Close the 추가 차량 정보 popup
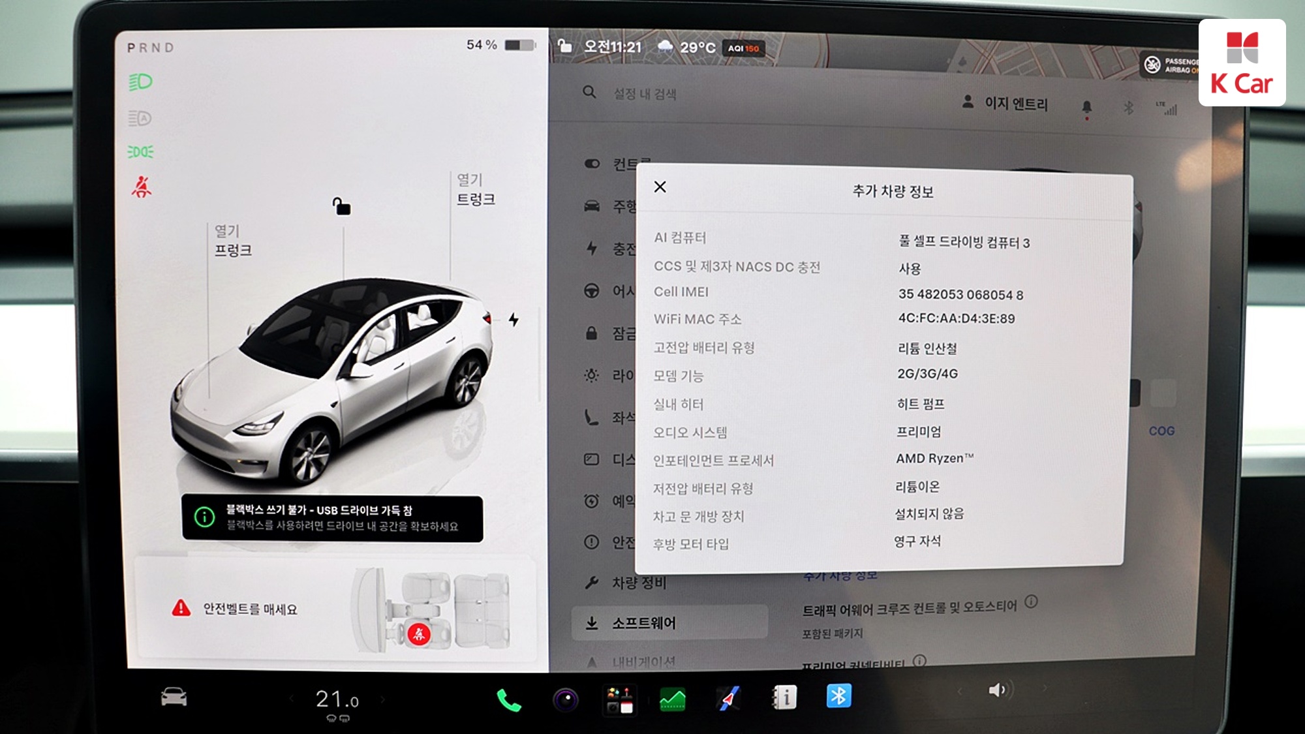 (660, 187)
